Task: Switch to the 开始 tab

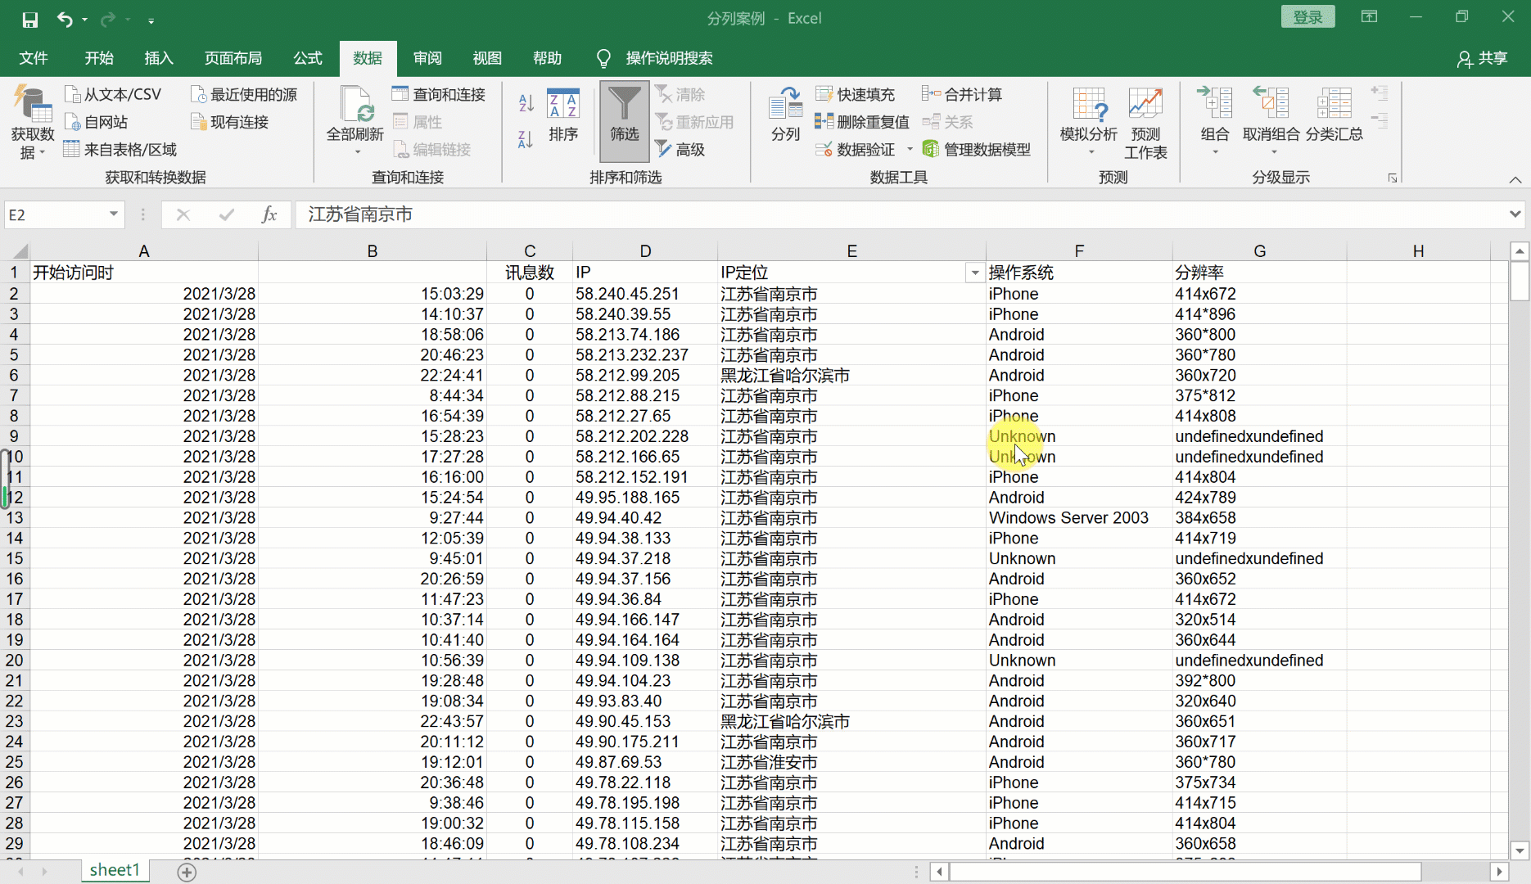Action: (x=99, y=58)
